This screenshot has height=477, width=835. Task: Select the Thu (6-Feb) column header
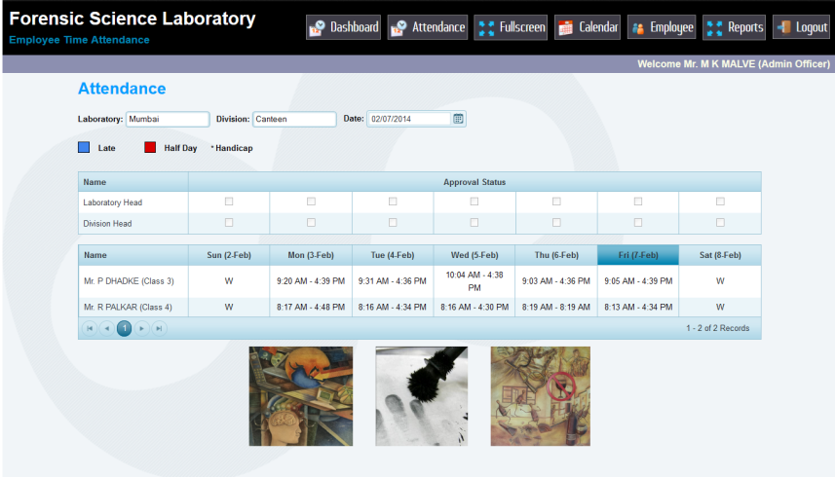pyautogui.click(x=556, y=255)
